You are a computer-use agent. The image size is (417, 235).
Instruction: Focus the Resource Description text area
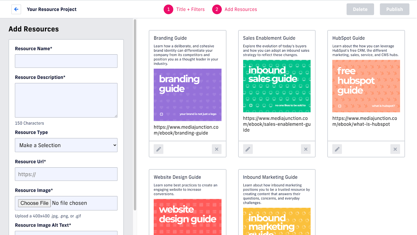(x=66, y=100)
